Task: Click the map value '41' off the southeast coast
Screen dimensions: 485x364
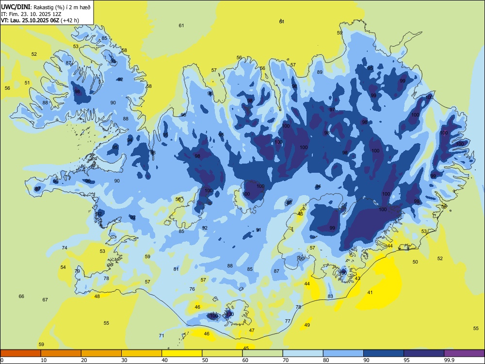Action: click(370, 293)
